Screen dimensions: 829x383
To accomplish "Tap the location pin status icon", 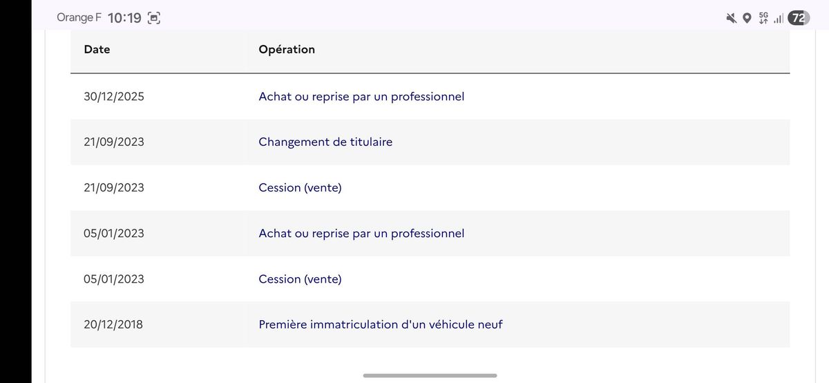I will pos(747,19).
